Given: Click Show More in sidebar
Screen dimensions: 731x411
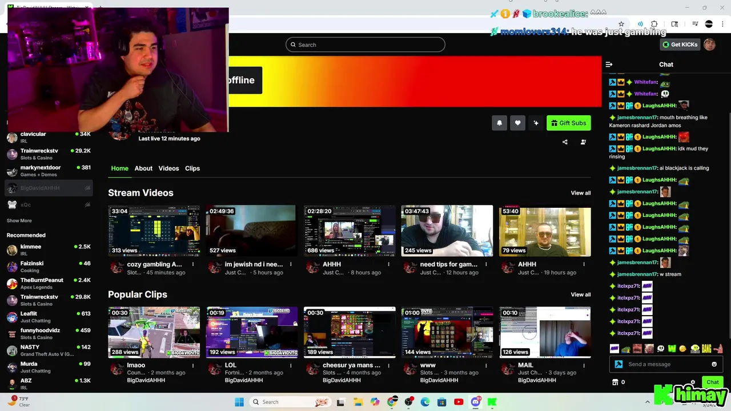Looking at the screenshot, I should pyautogui.click(x=19, y=220).
